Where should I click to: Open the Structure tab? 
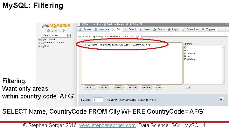pos(102,29)
